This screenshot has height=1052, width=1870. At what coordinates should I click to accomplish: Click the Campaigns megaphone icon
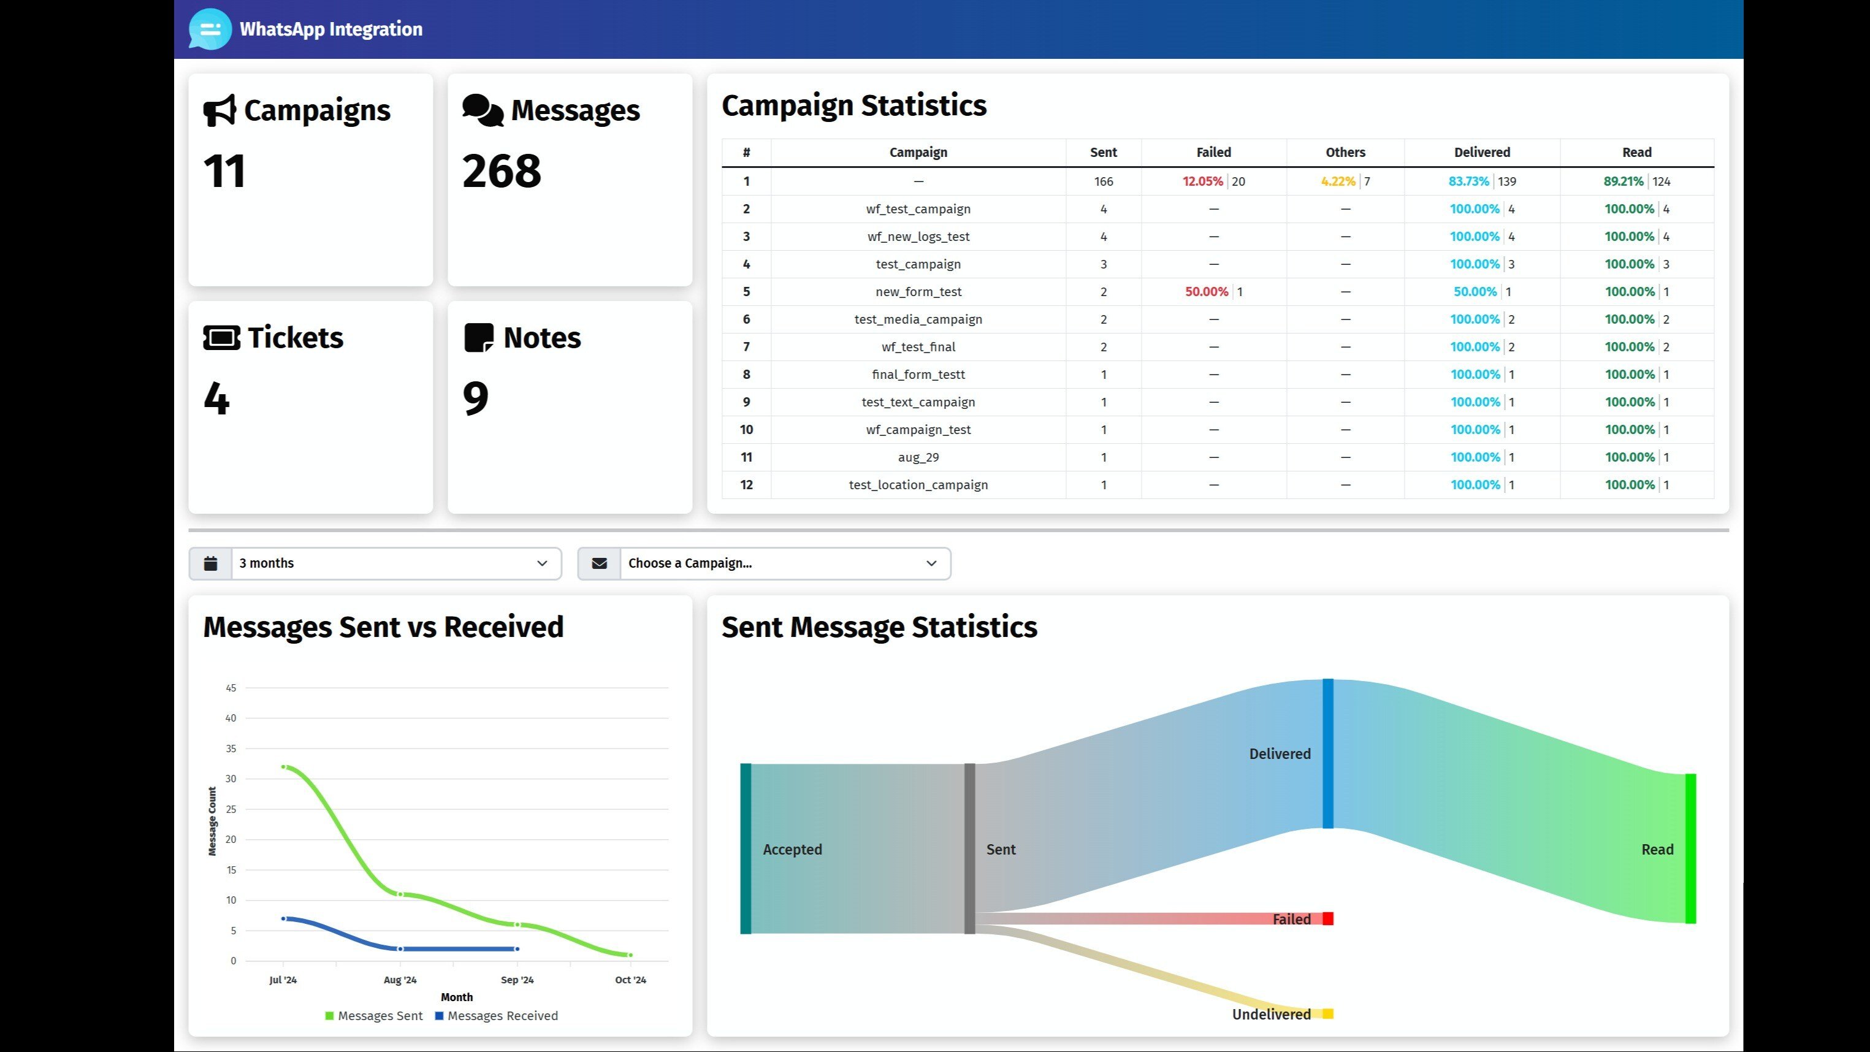(x=219, y=110)
